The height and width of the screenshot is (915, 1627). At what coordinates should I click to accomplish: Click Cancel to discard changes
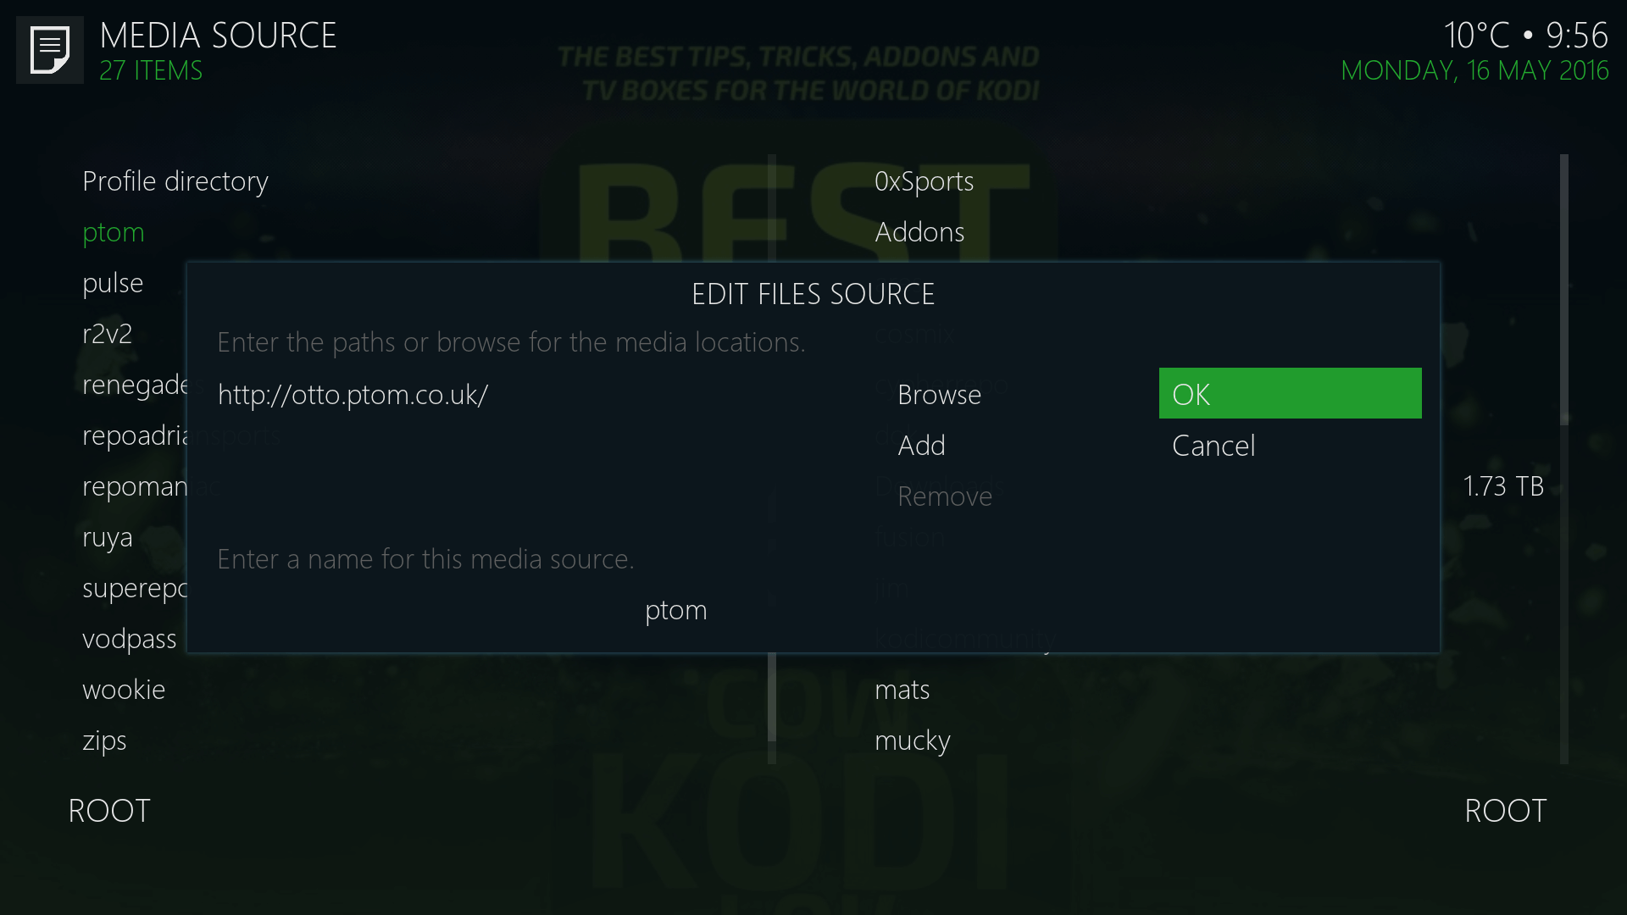tap(1213, 444)
